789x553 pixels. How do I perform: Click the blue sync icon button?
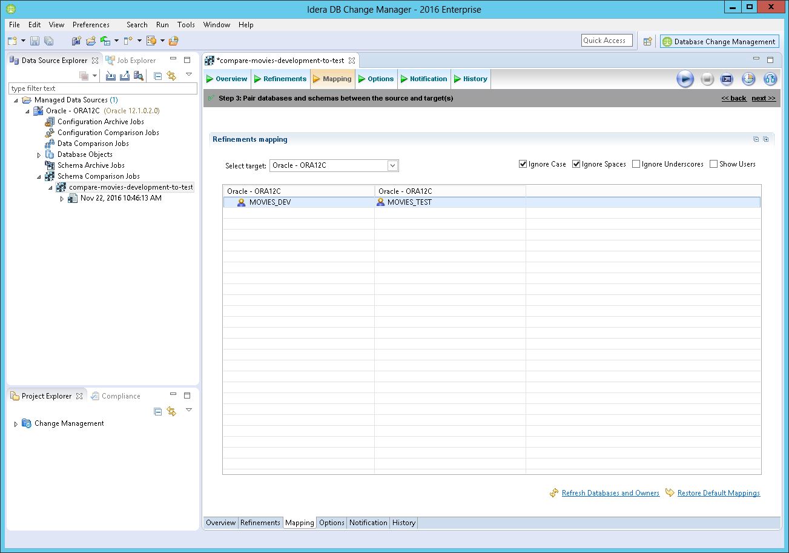770,79
